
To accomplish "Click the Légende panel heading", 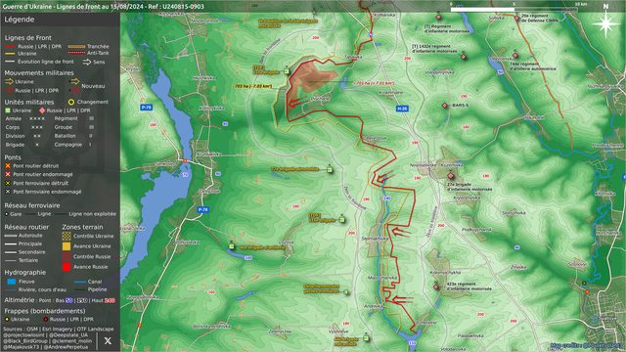I will 20,20.
